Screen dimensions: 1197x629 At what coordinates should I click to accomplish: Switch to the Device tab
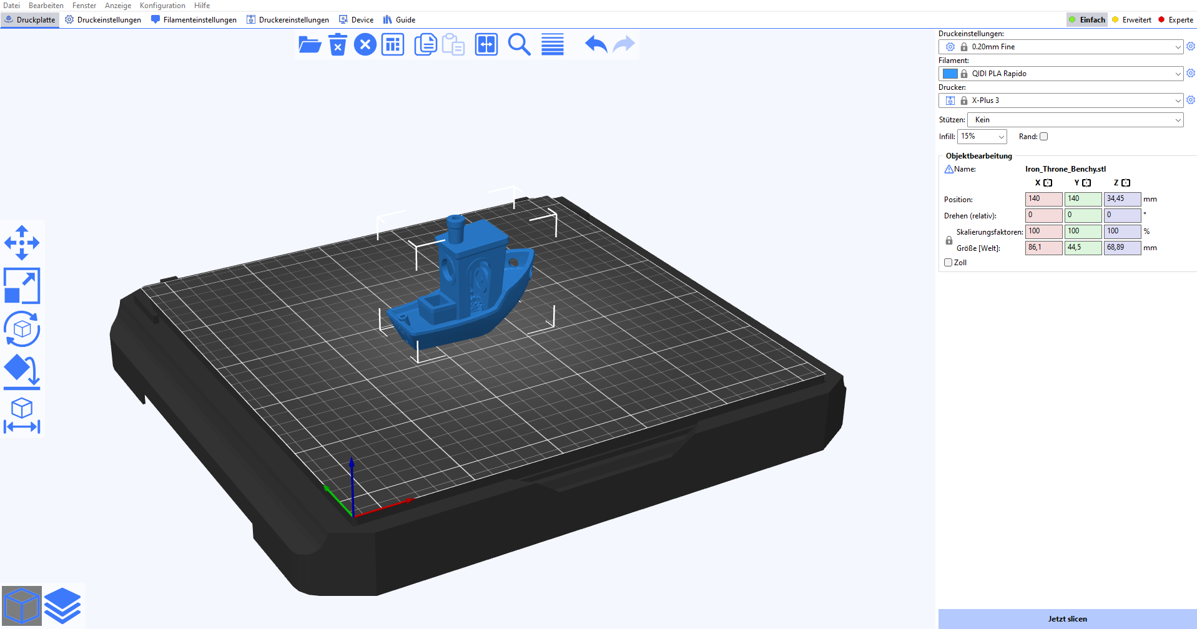356,20
